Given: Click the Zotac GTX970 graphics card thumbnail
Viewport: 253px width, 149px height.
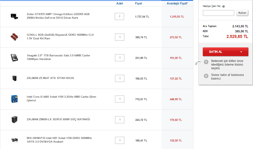Looking at the screenshot, I should (x=14, y=16).
